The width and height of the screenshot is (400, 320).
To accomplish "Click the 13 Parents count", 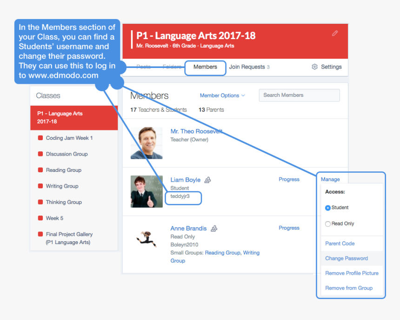I will pos(211,110).
